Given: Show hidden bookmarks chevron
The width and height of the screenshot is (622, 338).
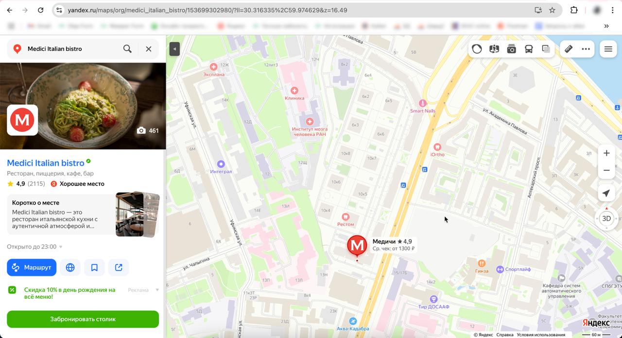Looking at the screenshot, I should pyautogui.click(x=606, y=26).
